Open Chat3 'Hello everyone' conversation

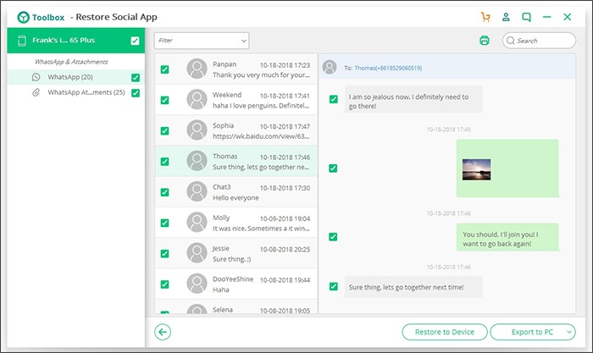236,198
